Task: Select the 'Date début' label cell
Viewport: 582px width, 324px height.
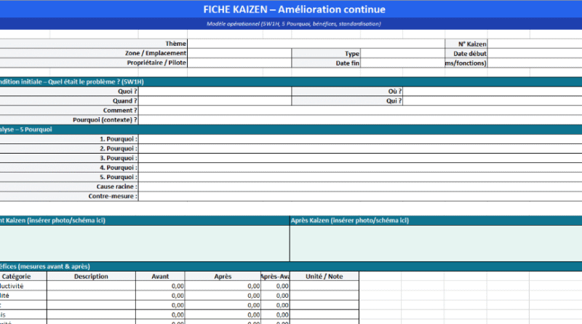Action: click(x=466, y=53)
